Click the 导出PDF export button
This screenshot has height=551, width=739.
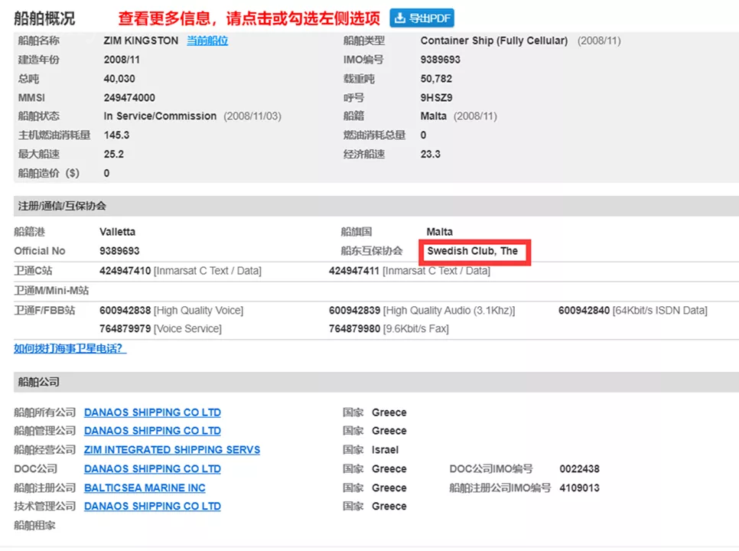coord(422,18)
